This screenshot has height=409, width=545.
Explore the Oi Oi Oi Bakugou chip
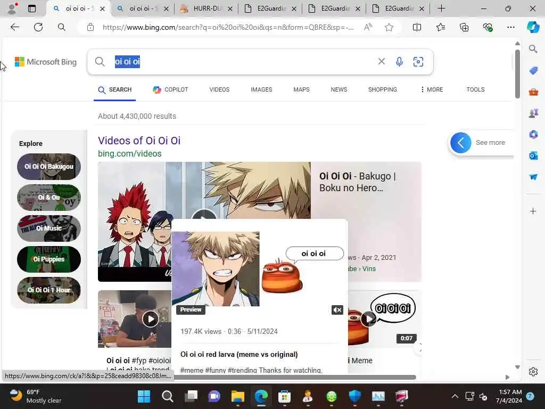pyautogui.click(x=48, y=167)
